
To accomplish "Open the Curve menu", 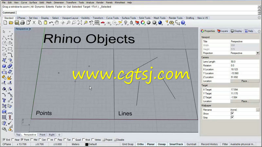I will [x=24, y=3].
